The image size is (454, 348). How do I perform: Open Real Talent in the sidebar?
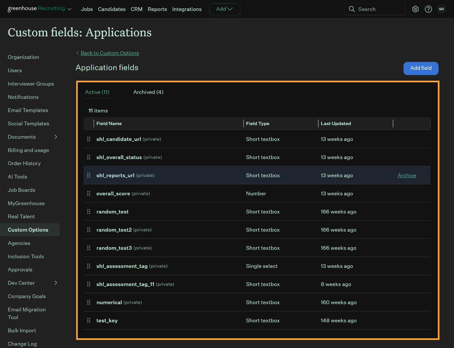(x=21, y=216)
